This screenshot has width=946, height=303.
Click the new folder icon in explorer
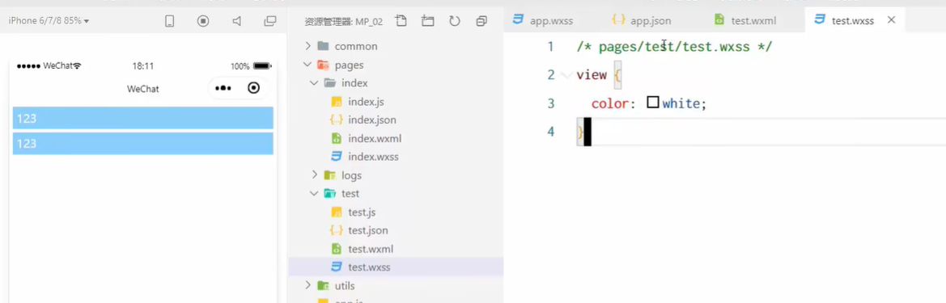click(x=428, y=21)
